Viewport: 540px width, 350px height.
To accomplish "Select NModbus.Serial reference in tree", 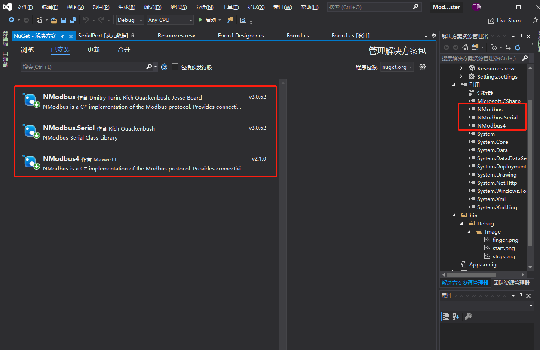I will coord(497,117).
